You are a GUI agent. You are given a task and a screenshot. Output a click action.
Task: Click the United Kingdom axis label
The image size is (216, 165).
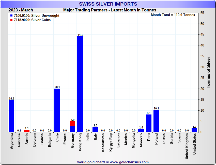pyautogui.click(x=187, y=146)
